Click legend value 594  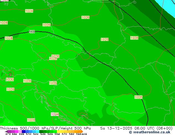(x=79, y=134)
